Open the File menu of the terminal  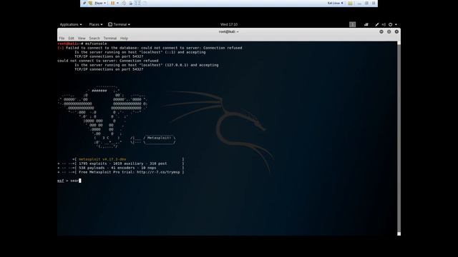tap(62, 38)
